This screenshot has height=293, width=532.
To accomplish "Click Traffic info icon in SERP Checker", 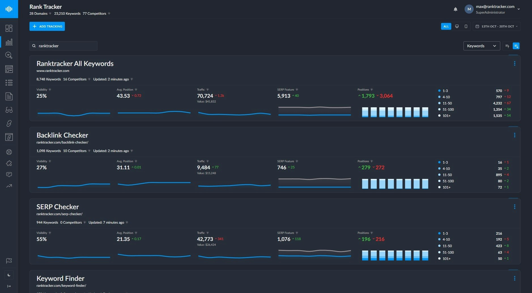I will tap(208, 233).
